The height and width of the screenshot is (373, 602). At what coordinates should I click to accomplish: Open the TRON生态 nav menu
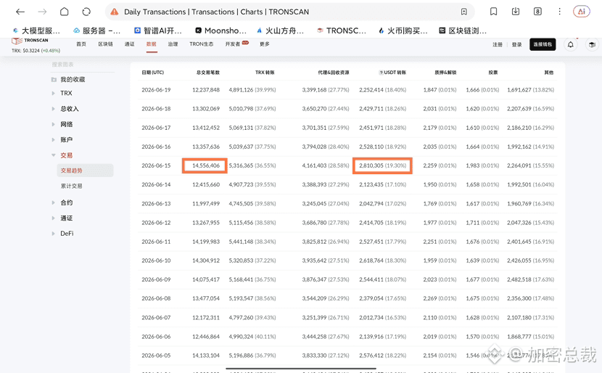(x=201, y=44)
